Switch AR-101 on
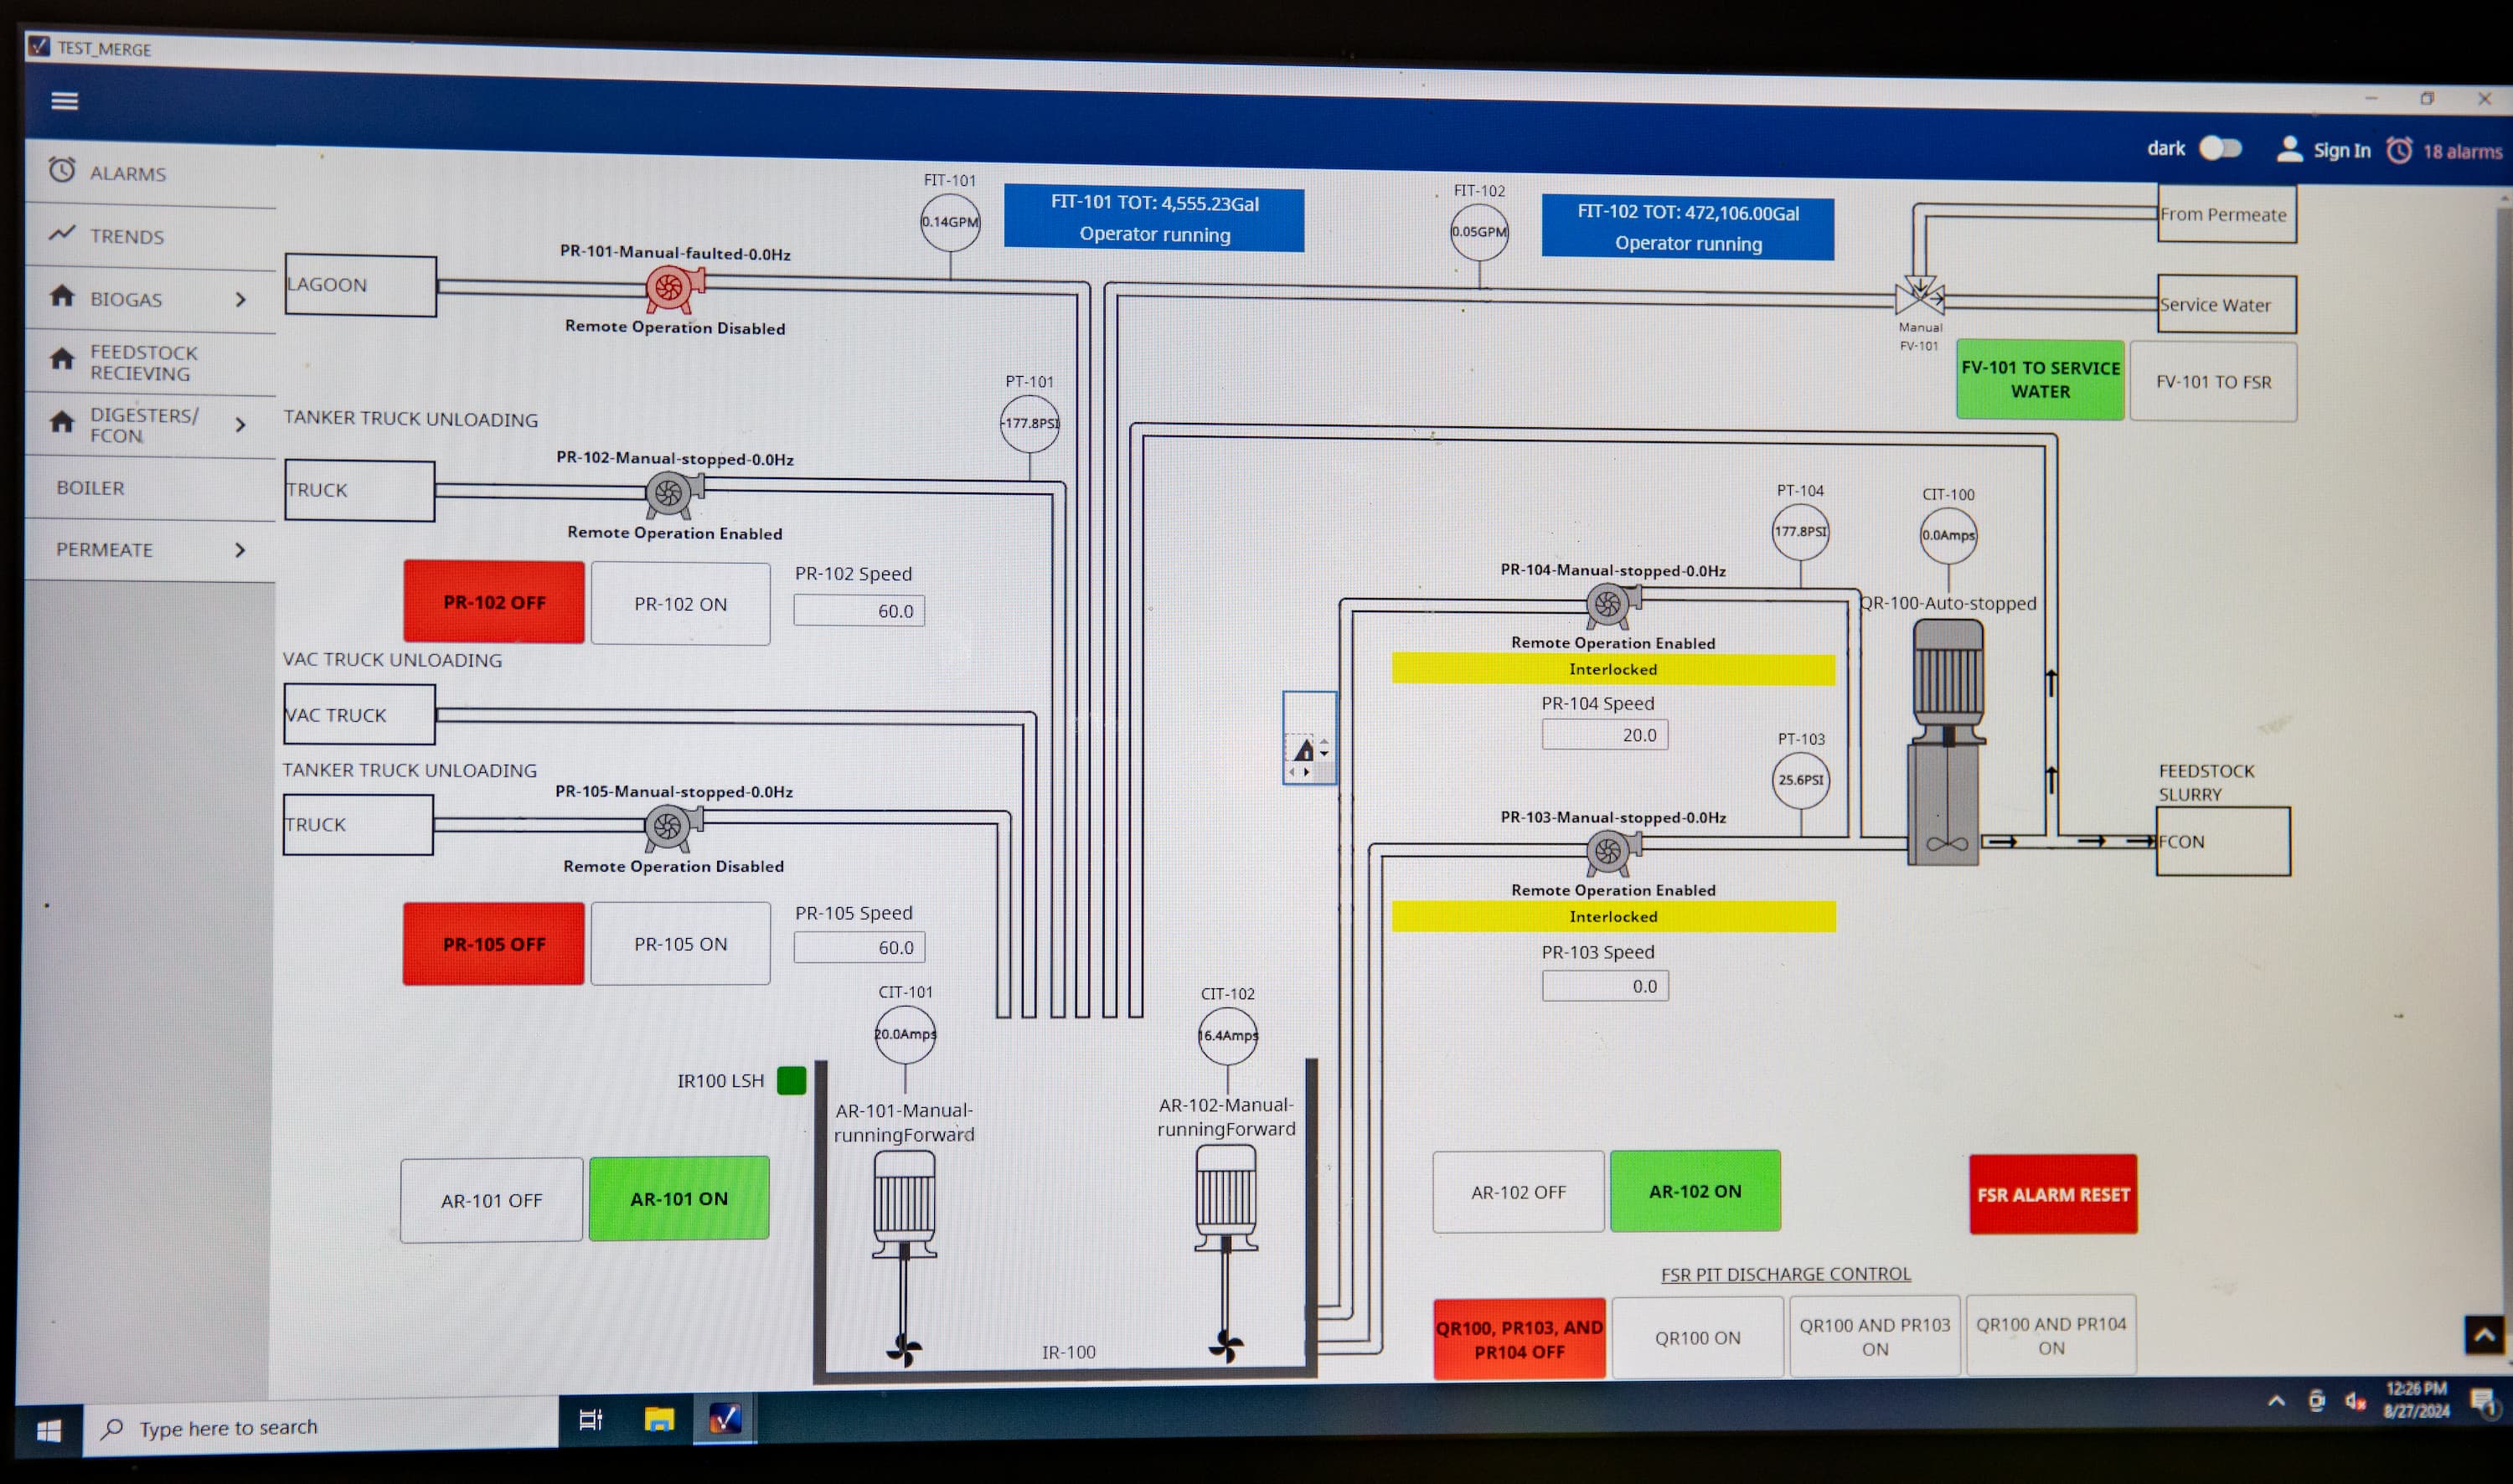The height and width of the screenshot is (1484, 2513). click(679, 1199)
